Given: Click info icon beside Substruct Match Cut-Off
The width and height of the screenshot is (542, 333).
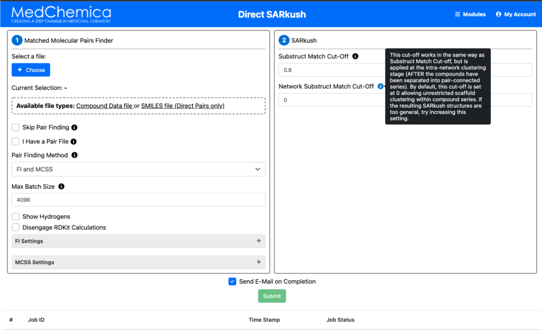Looking at the screenshot, I should (x=355, y=57).
